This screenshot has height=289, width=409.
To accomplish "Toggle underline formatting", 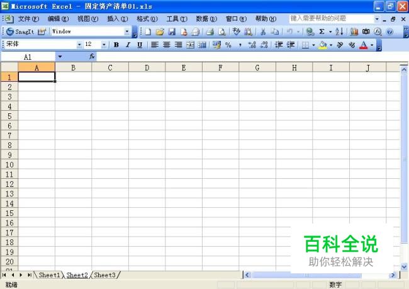I will pyautogui.click(x=140, y=45).
